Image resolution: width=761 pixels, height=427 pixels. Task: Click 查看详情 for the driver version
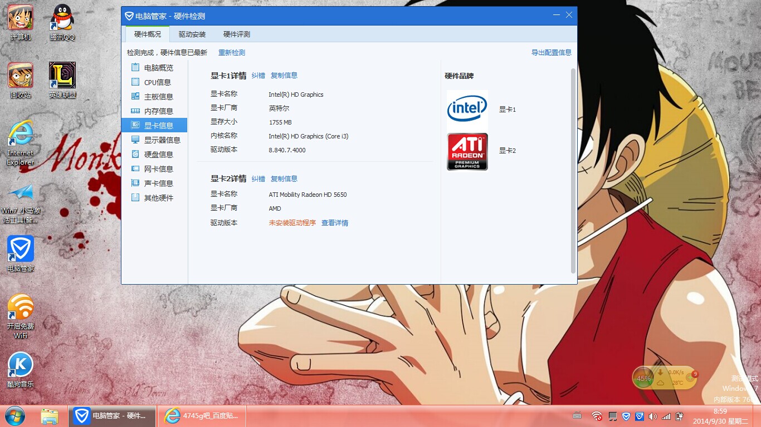pyautogui.click(x=335, y=223)
